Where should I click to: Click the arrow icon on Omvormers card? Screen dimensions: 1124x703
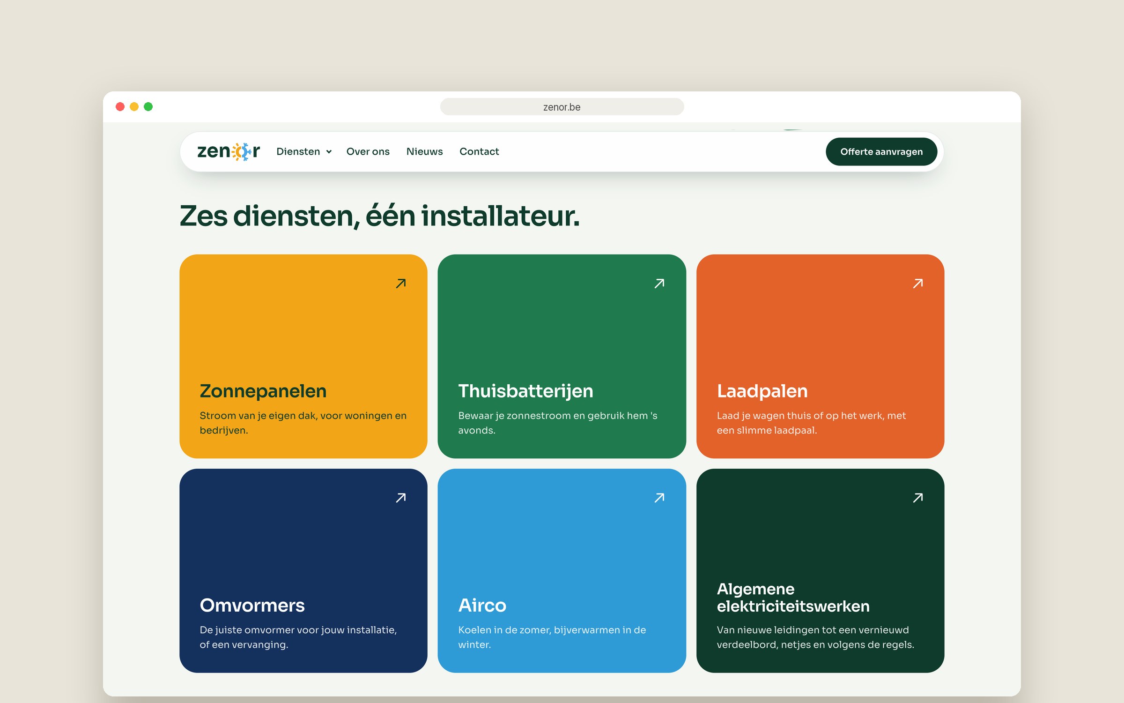click(401, 498)
